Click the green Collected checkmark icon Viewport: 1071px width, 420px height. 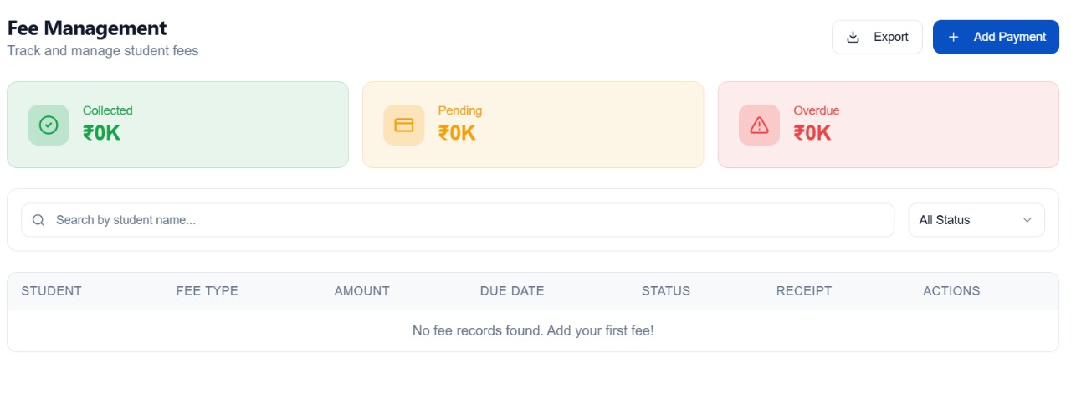pyautogui.click(x=49, y=125)
